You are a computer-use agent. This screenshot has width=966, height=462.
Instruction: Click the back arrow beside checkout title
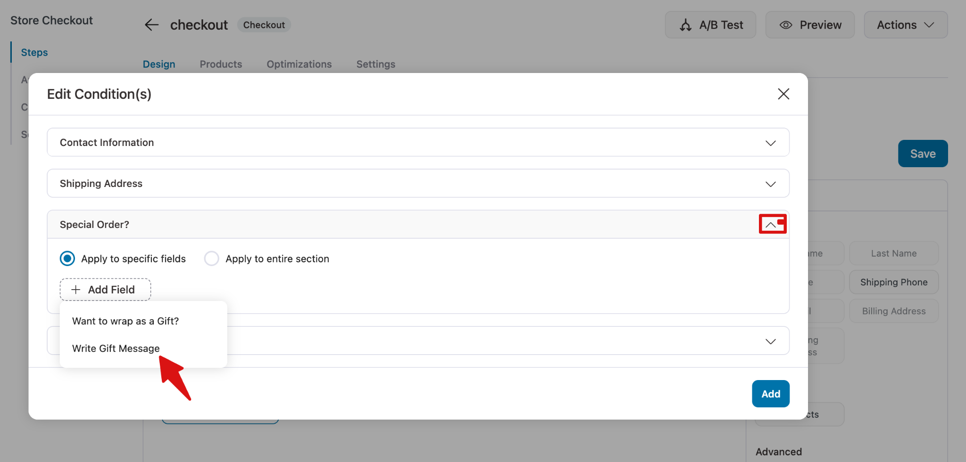pyautogui.click(x=151, y=25)
